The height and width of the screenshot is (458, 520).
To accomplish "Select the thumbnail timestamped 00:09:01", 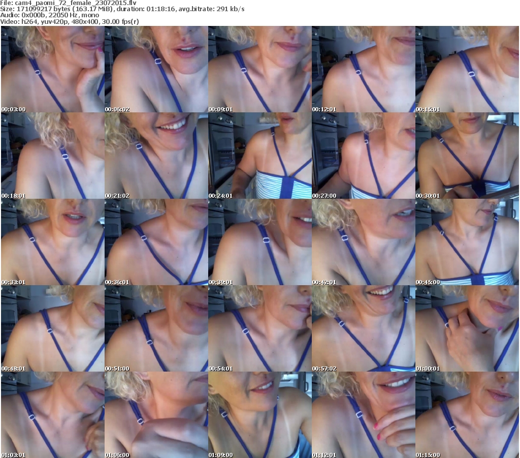I will click(x=260, y=69).
